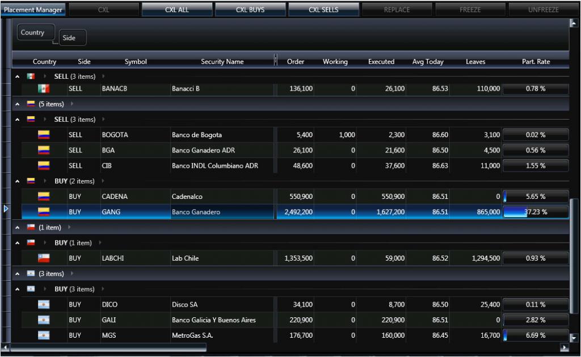
Task: Collapse the Colombia BUY (2 items) group
Action: point(18,181)
